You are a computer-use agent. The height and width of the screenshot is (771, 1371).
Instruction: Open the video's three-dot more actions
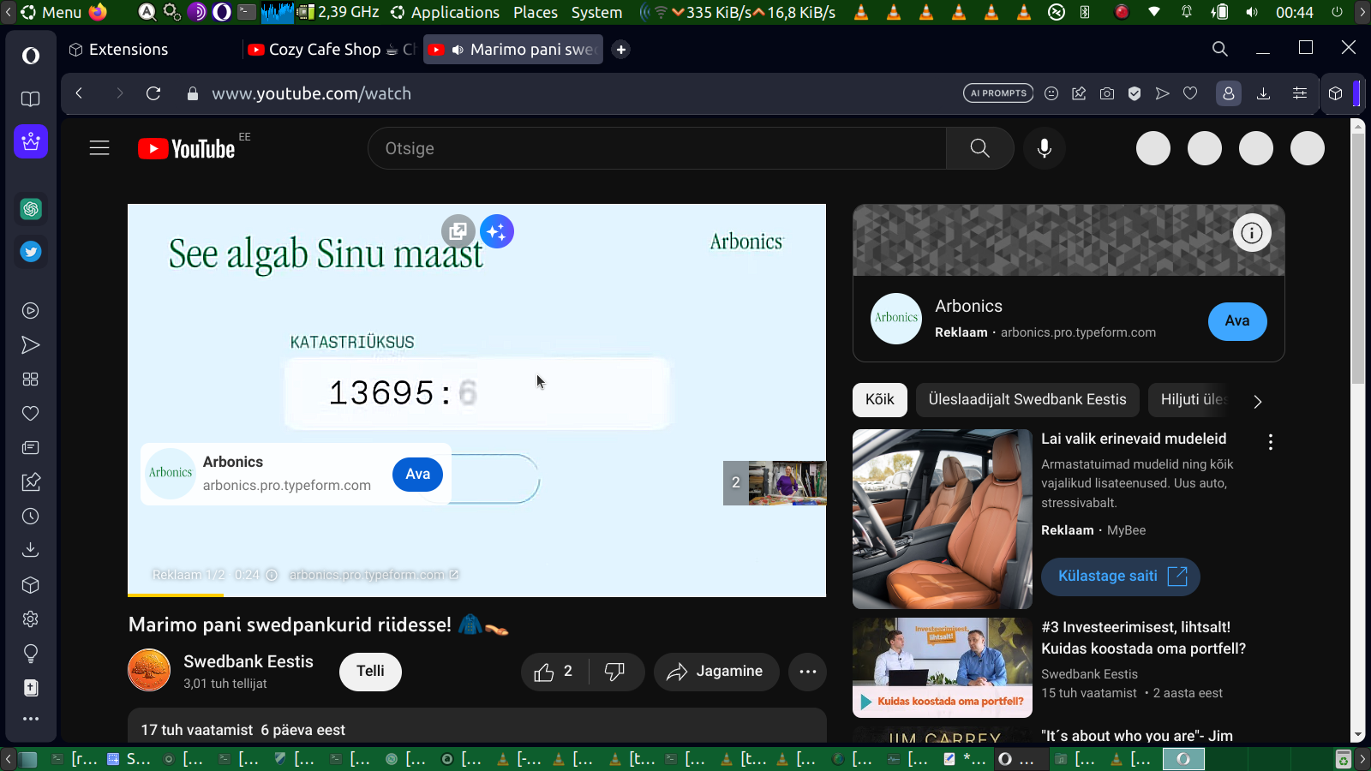click(x=807, y=672)
